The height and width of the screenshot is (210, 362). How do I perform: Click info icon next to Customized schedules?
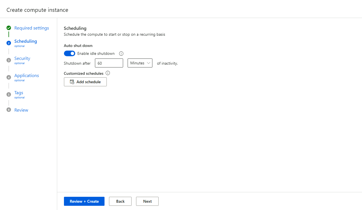click(x=108, y=73)
